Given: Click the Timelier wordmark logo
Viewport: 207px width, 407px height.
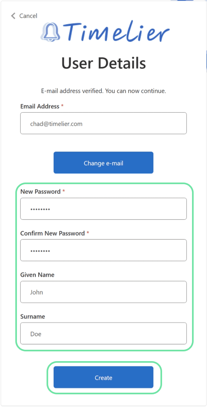Looking at the screenshot, I should click(118, 32).
